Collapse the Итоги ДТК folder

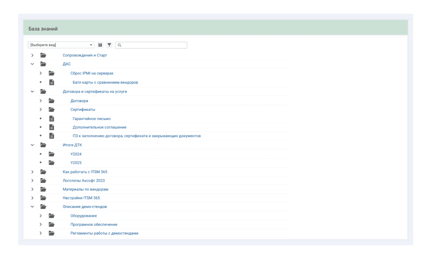[x=32, y=145]
